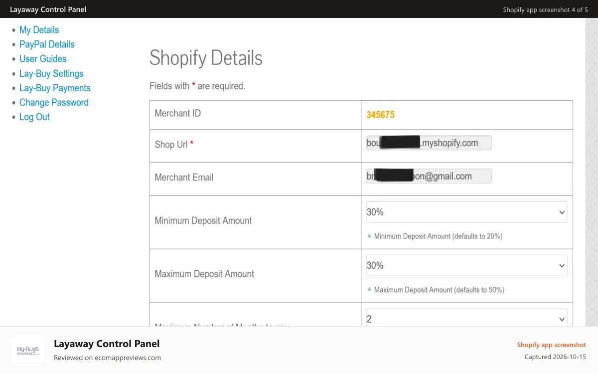Viewport: 598px width, 374px height.
Task: Open the Maximum Deposit Amount dropdown
Action: 467,266
